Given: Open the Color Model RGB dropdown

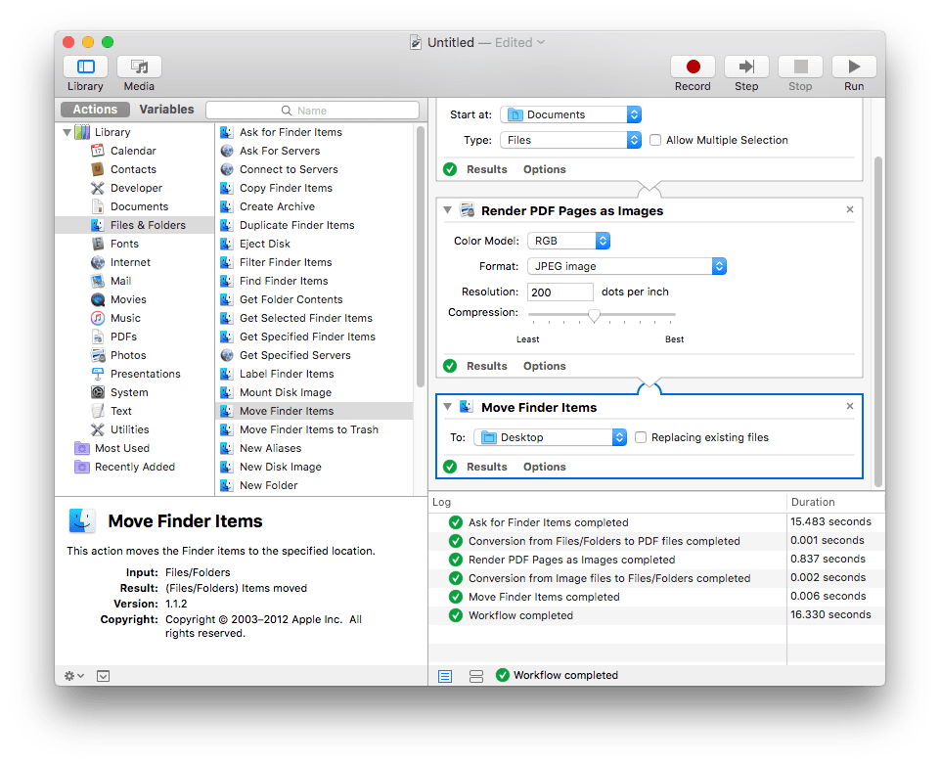Looking at the screenshot, I should point(569,241).
